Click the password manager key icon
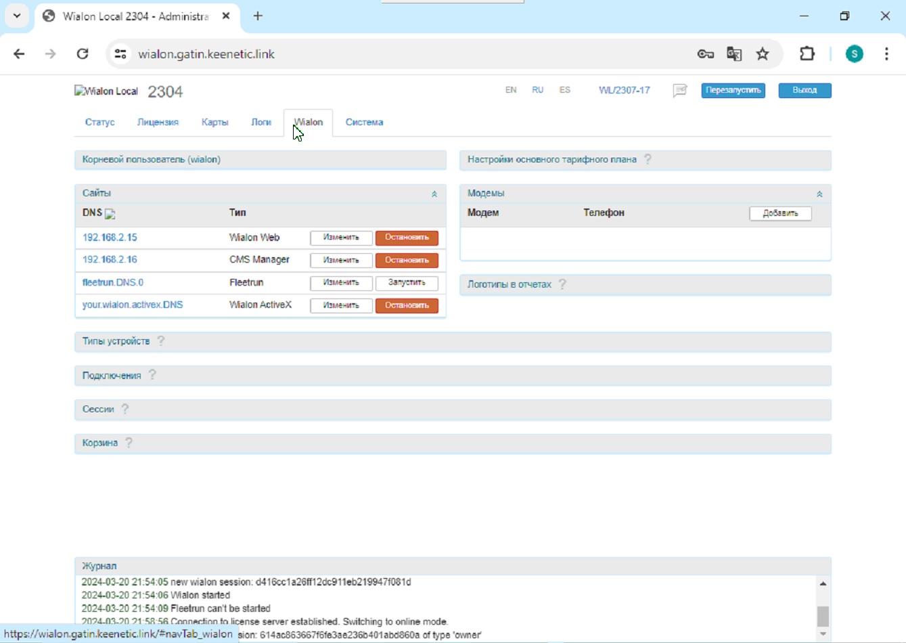This screenshot has width=906, height=643. 705,54
